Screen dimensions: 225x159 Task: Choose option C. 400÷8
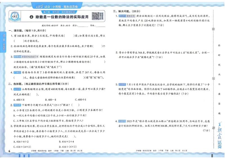tap(81, 100)
